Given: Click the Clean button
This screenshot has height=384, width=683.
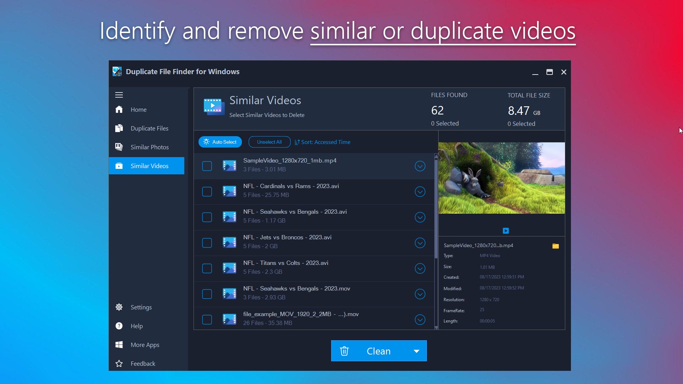Looking at the screenshot, I should coord(378,351).
